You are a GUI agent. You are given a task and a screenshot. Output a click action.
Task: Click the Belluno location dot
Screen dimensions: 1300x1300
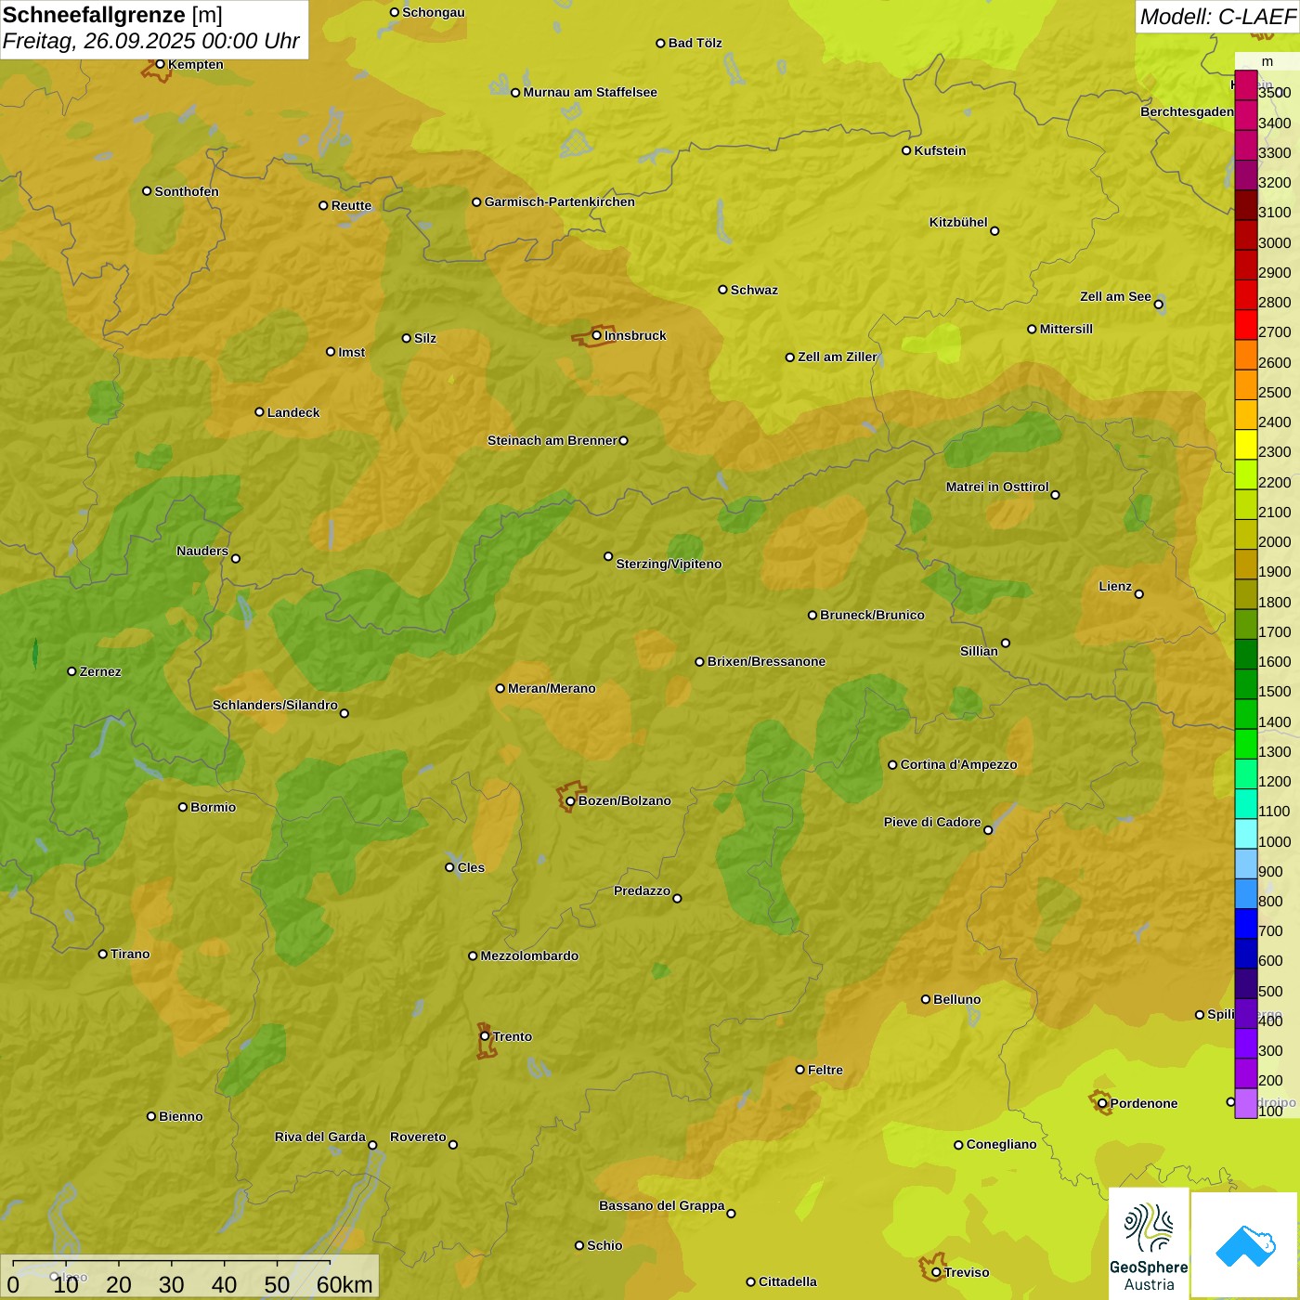click(x=926, y=999)
